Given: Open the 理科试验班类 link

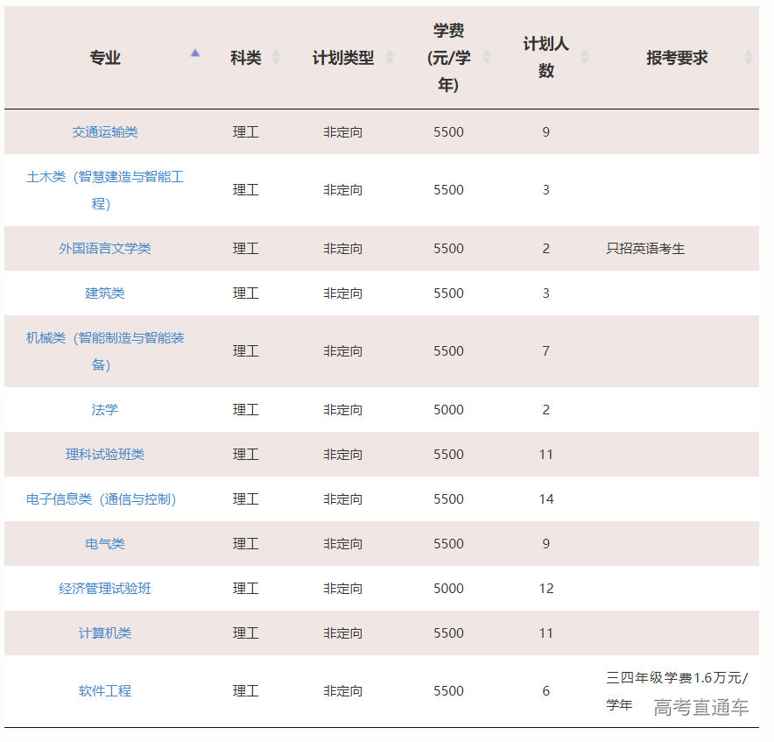Looking at the screenshot, I should (105, 455).
